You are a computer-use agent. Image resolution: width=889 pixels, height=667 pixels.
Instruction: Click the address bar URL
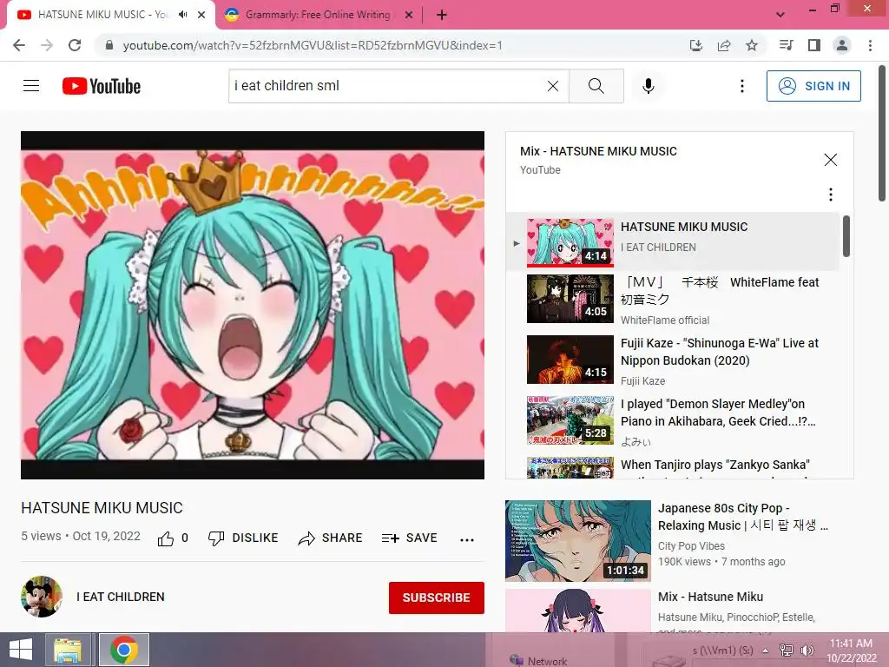(x=313, y=45)
